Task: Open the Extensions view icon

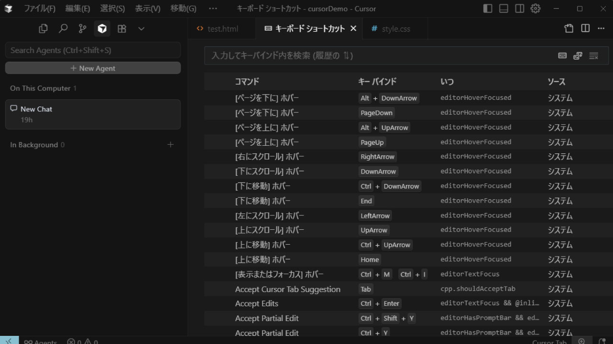Action: coord(122,29)
